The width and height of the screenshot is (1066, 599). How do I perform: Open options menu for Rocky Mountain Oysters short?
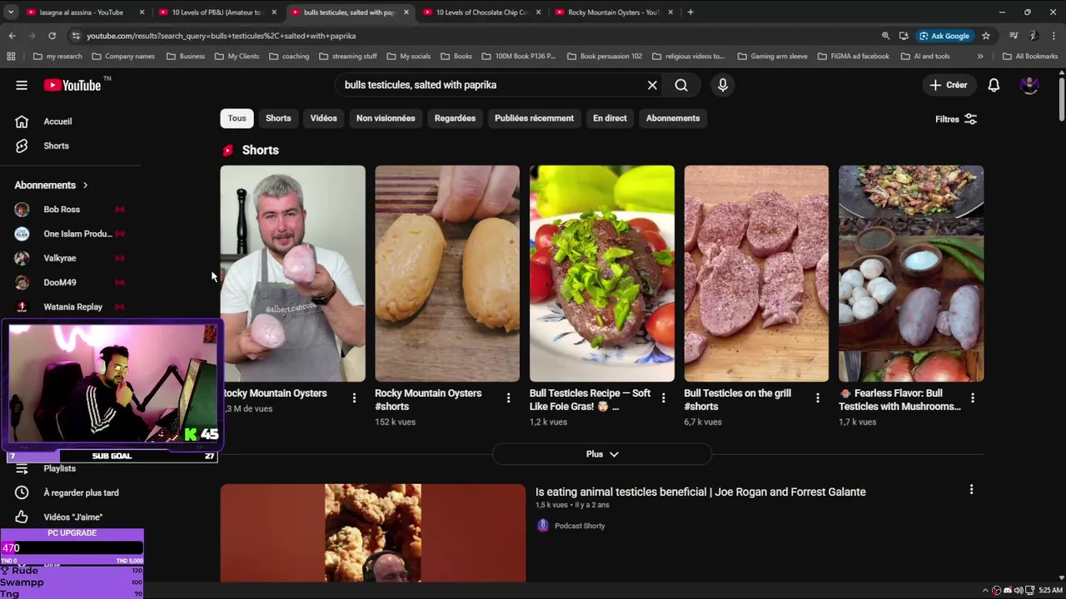pos(354,399)
